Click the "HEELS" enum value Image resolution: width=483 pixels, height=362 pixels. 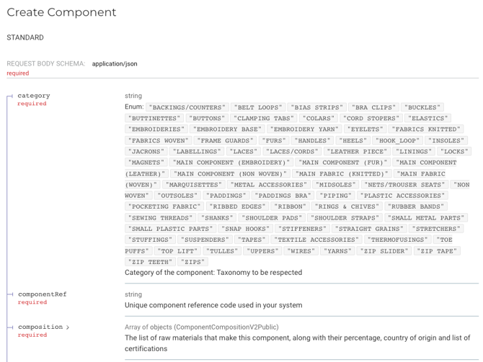click(353, 141)
